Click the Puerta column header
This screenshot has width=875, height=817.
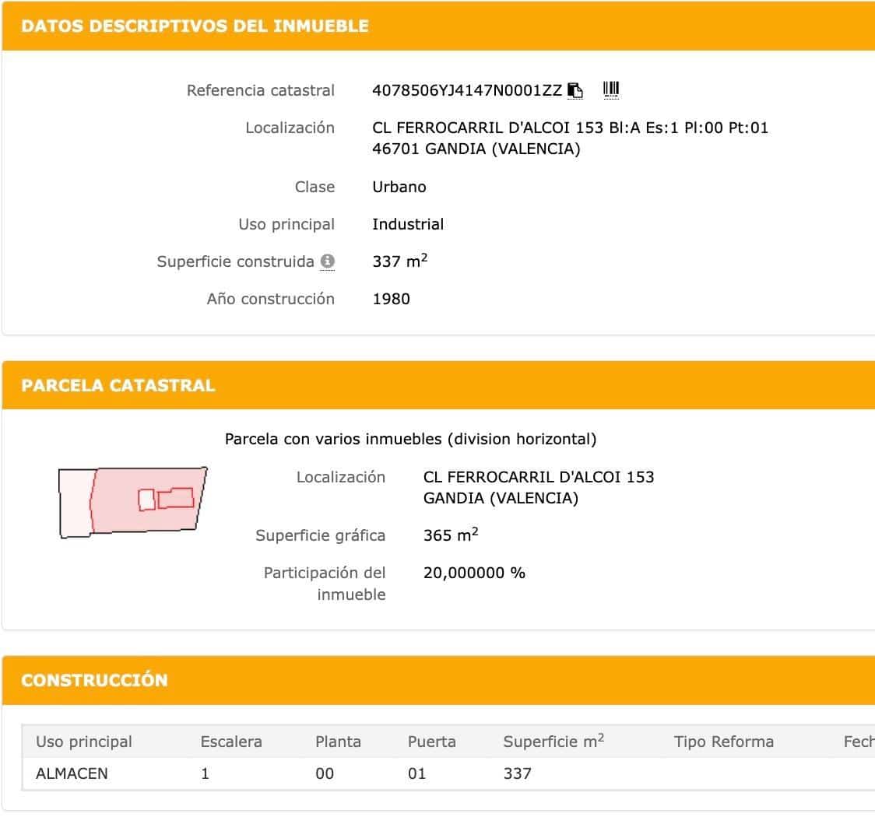pyautogui.click(x=431, y=742)
